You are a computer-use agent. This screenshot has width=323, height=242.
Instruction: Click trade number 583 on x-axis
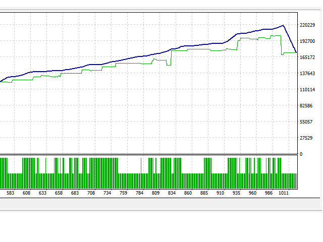click(x=10, y=193)
